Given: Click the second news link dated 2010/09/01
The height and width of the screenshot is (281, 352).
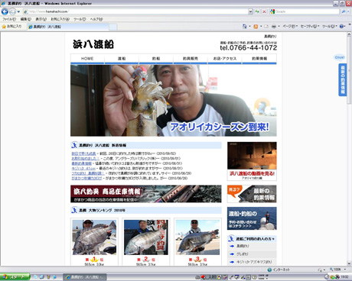Looking at the screenshot, I should 85,158.
